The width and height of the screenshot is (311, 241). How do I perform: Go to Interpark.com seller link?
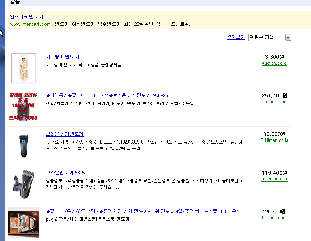coord(274,102)
